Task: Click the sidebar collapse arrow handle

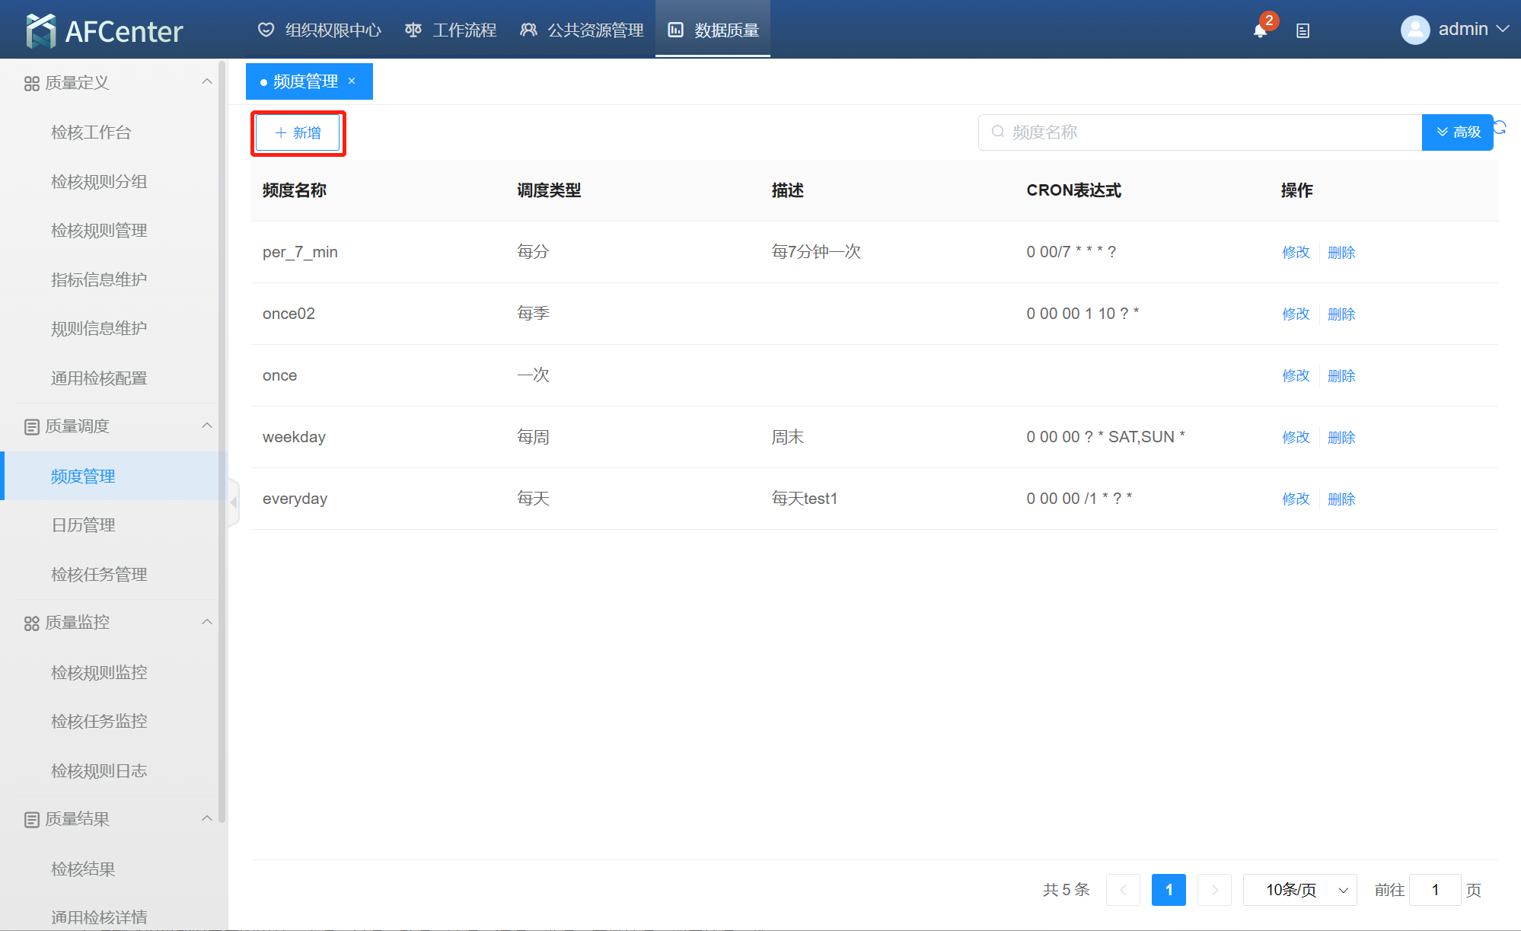Action: coord(234,502)
